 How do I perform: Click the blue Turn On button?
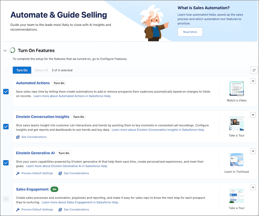(x=22, y=70)
